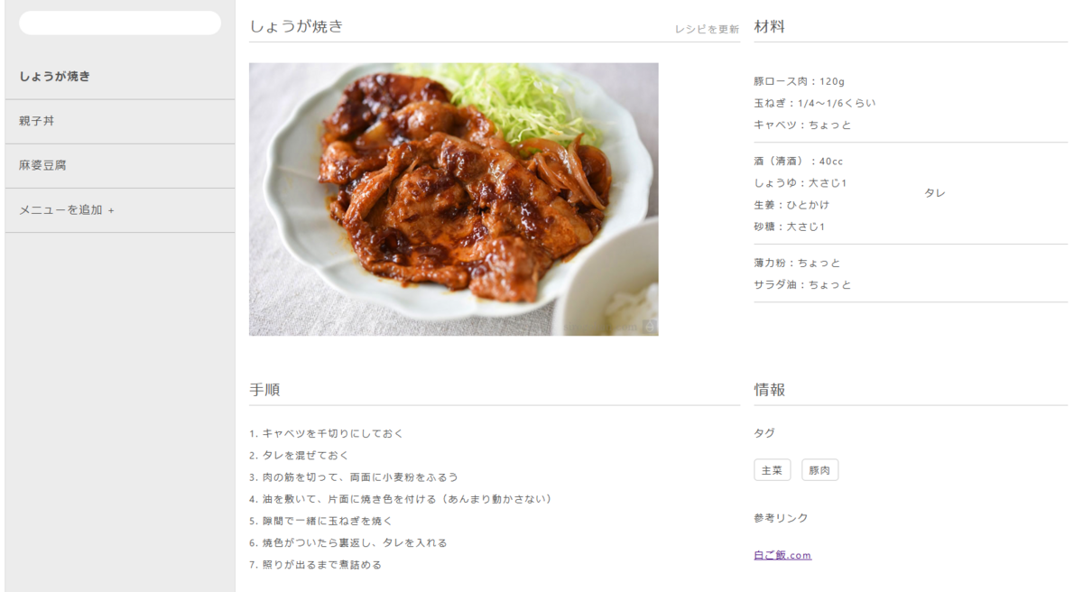Image resolution: width=1083 pixels, height=592 pixels.
Task: Click レシピを更新 to update the recipe
Action: (x=707, y=30)
